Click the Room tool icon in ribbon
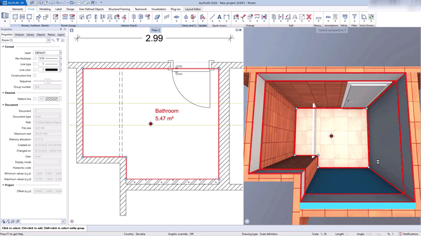Screen dimensions: 421x236 coord(15,17)
